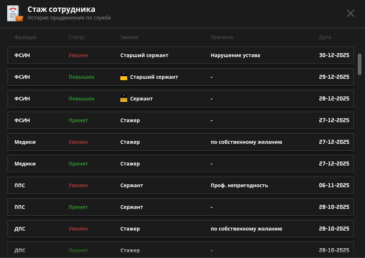Screen dimensions: 365x258
Task: Close the Стаж сотрудника window
Action: [350, 13]
